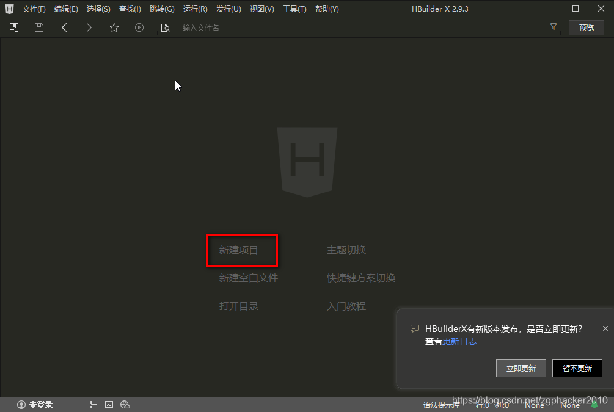
Task: Click 主题切换 to switch theme
Action: pos(346,250)
